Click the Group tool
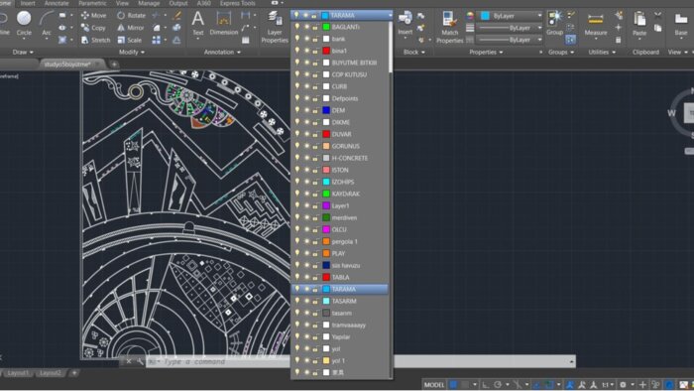Image resolution: width=694 pixels, height=391 pixels. point(554,23)
